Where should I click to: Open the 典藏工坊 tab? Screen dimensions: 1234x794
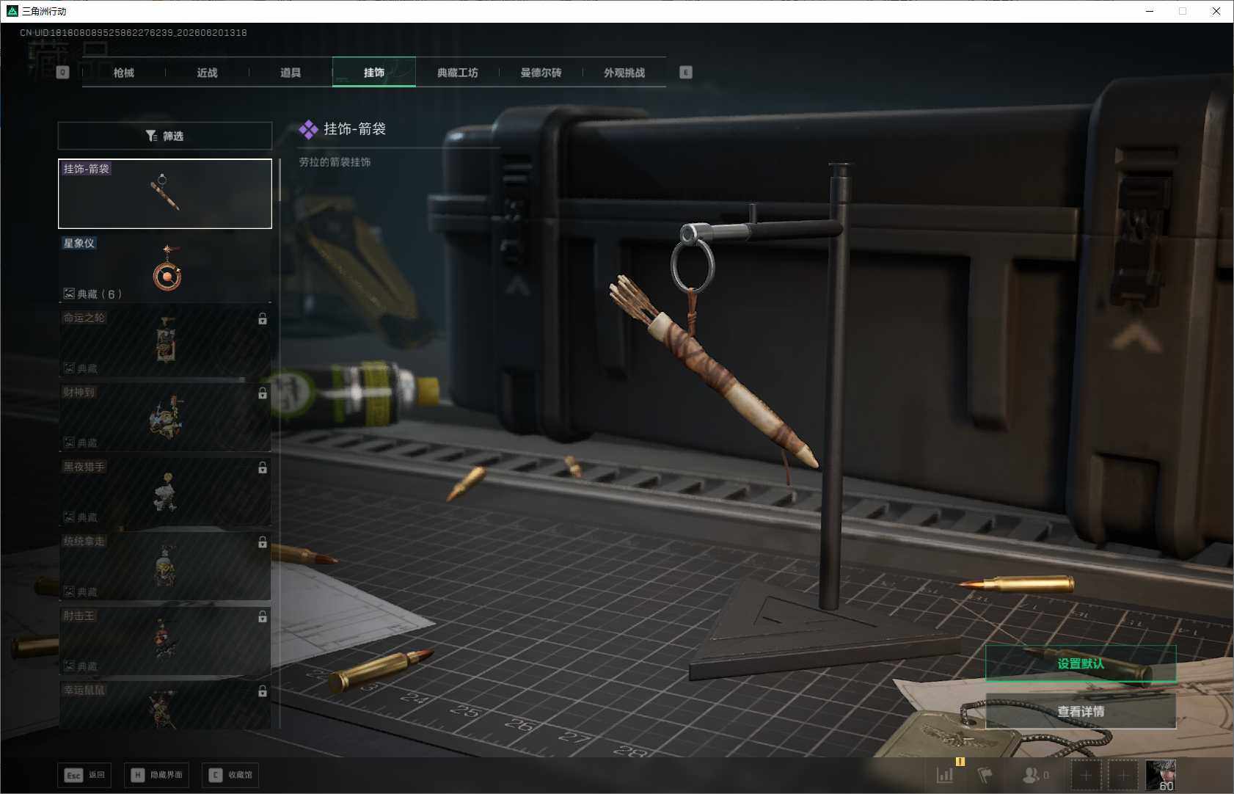pyautogui.click(x=458, y=73)
